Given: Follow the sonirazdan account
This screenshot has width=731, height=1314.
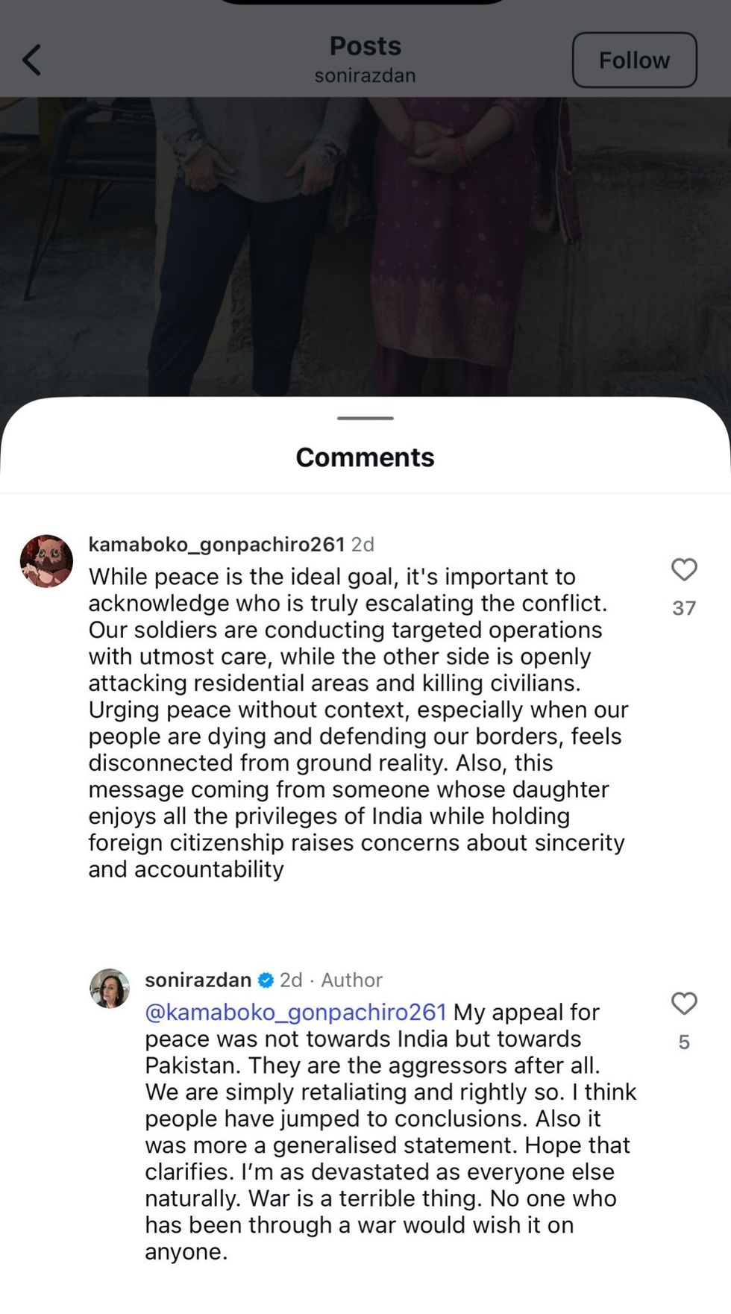Looking at the screenshot, I should (634, 60).
